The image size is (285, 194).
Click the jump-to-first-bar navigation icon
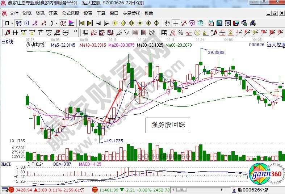pos(81,23)
